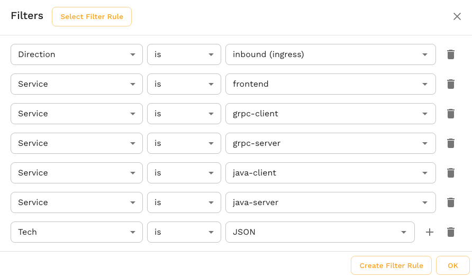Viewport: 472px width, 277px height.
Task: Confirm filters with the OK button
Action: click(x=453, y=265)
